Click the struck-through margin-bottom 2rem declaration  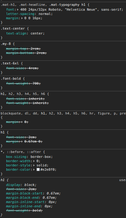pos(27,53)
